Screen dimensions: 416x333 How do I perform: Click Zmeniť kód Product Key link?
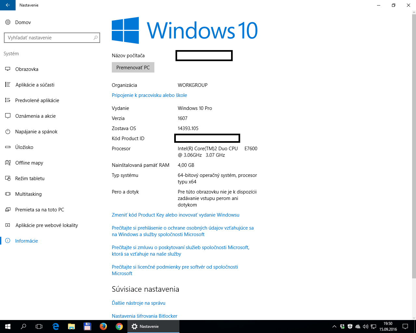[x=175, y=215]
